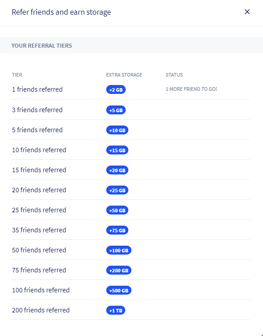Click the +15 GB storage badge
Screen dimensions: 263x336
tap(117, 150)
